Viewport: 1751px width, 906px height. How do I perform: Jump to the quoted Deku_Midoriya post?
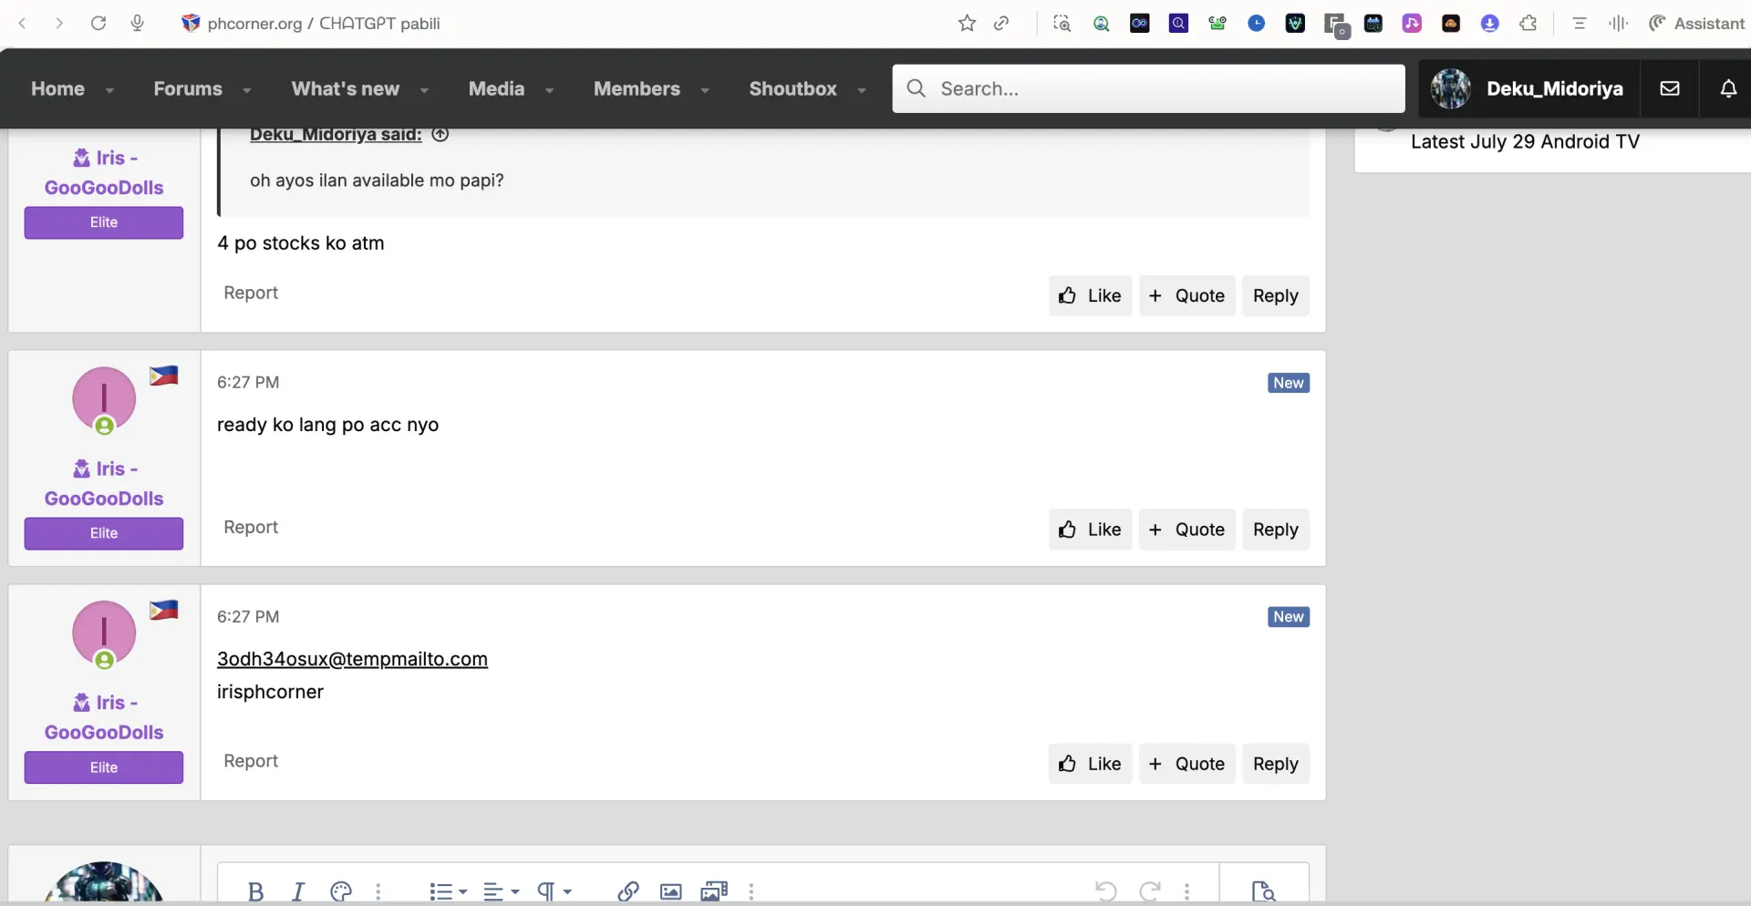pos(440,134)
